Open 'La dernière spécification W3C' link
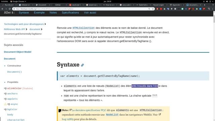 89,110
